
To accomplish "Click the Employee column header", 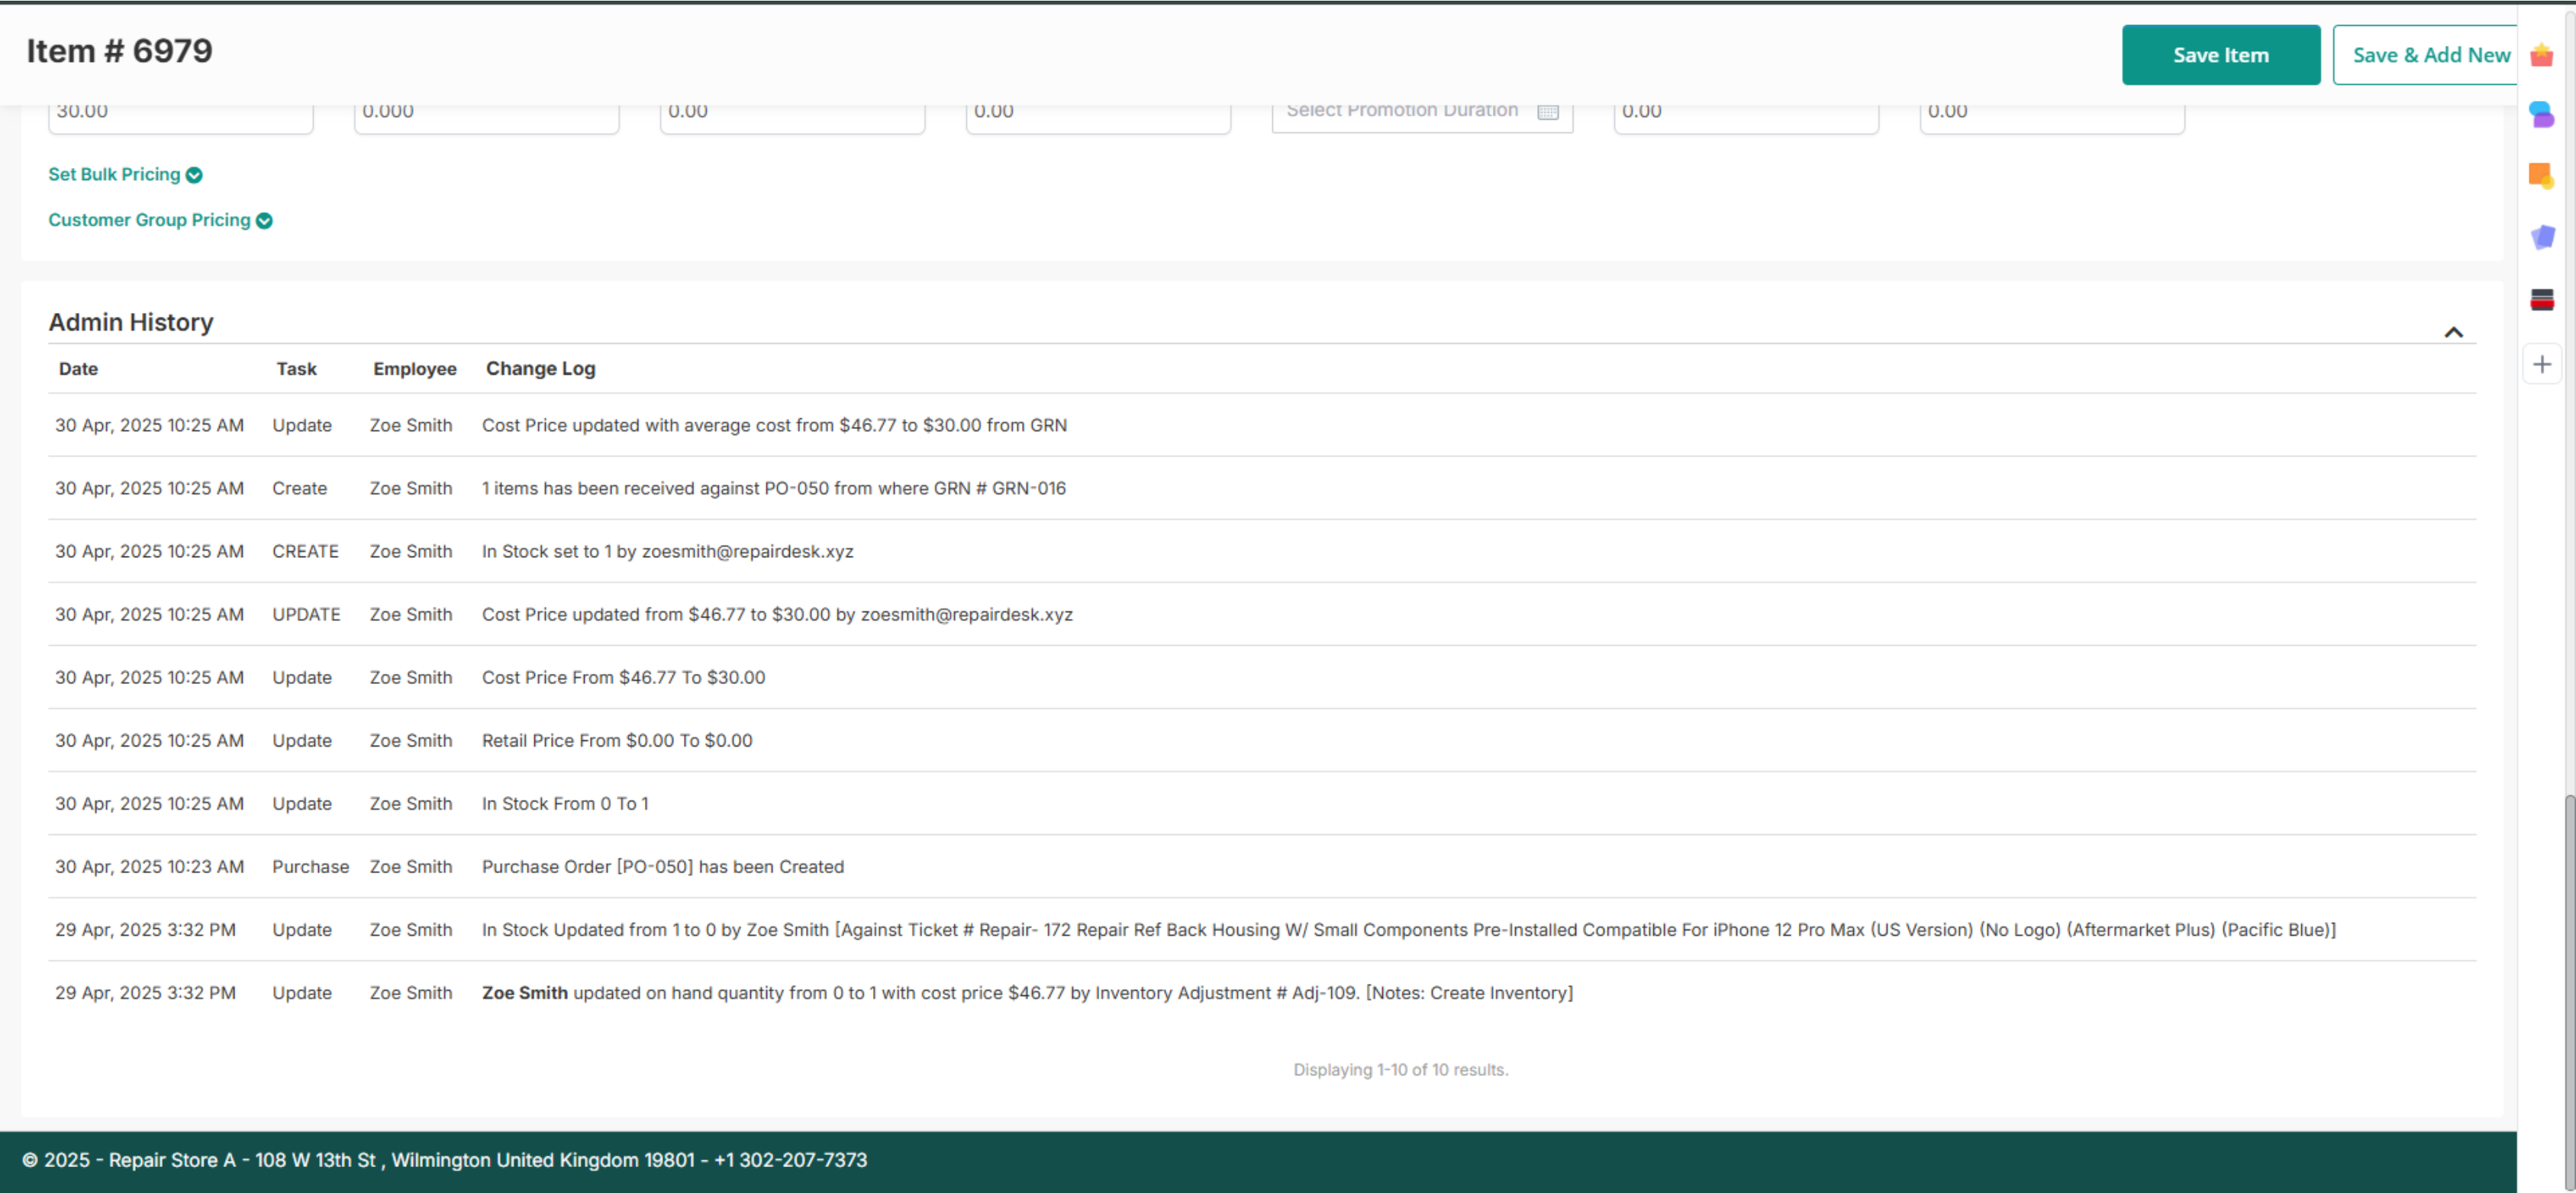I will [414, 369].
